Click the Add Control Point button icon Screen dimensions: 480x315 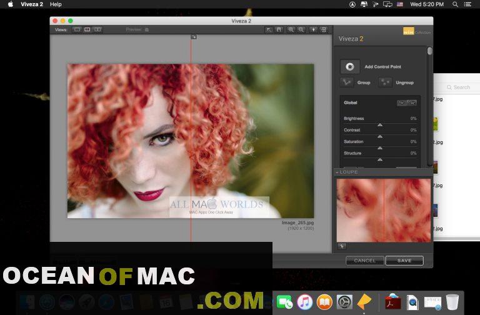(x=350, y=66)
